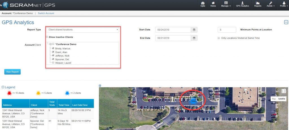Expand the Manage menu
Image resolution: width=289 pixels, height=130 pixels.
pos(226,4)
